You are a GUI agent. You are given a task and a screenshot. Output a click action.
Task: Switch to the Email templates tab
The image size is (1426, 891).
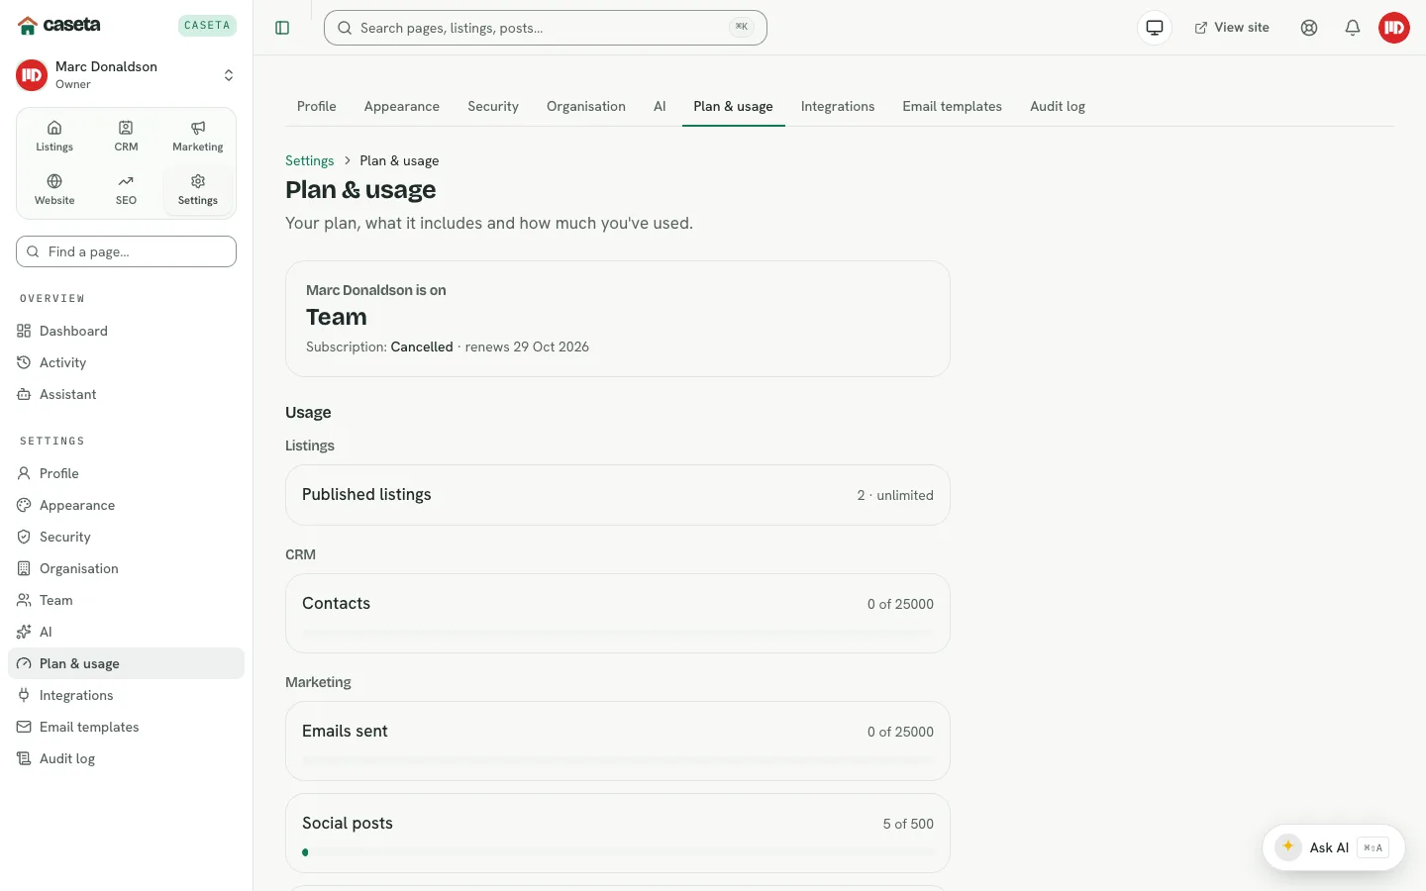click(952, 106)
